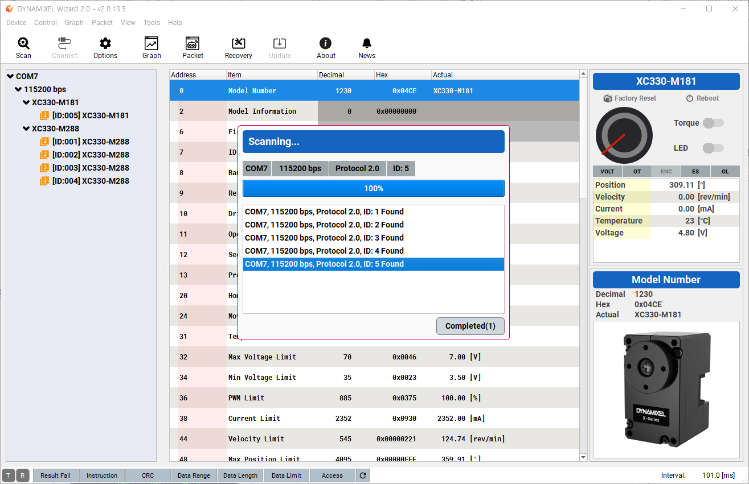Open the Tools menu

[x=152, y=23]
